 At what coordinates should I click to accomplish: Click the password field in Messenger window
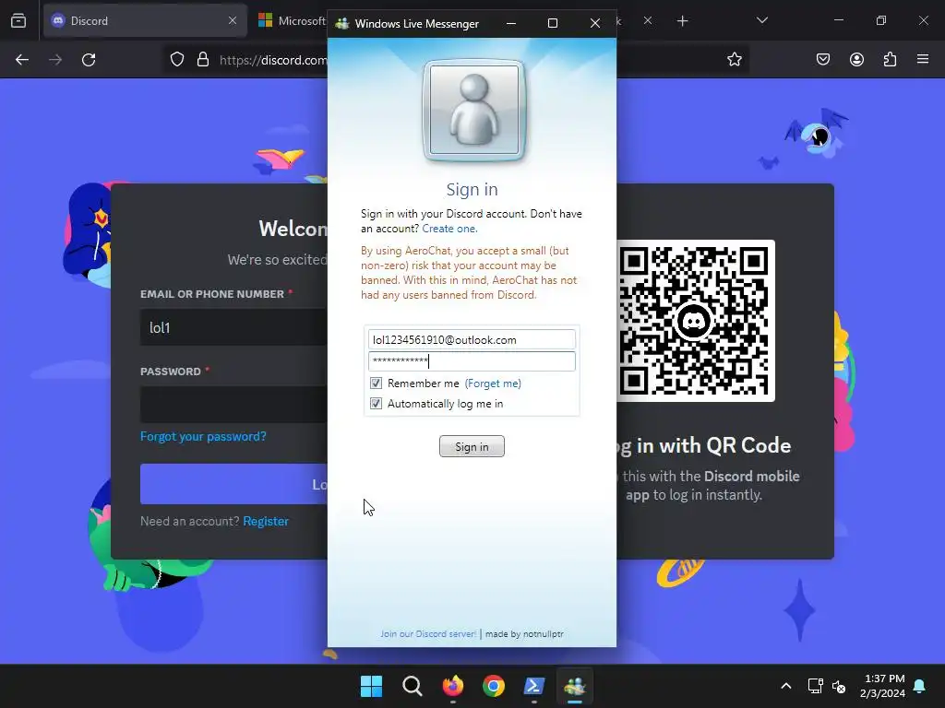pos(472,361)
